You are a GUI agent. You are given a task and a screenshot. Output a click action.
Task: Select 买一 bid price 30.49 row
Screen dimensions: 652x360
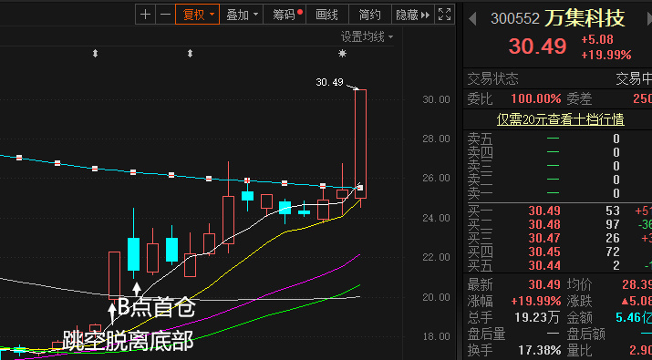pyautogui.click(x=557, y=211)
